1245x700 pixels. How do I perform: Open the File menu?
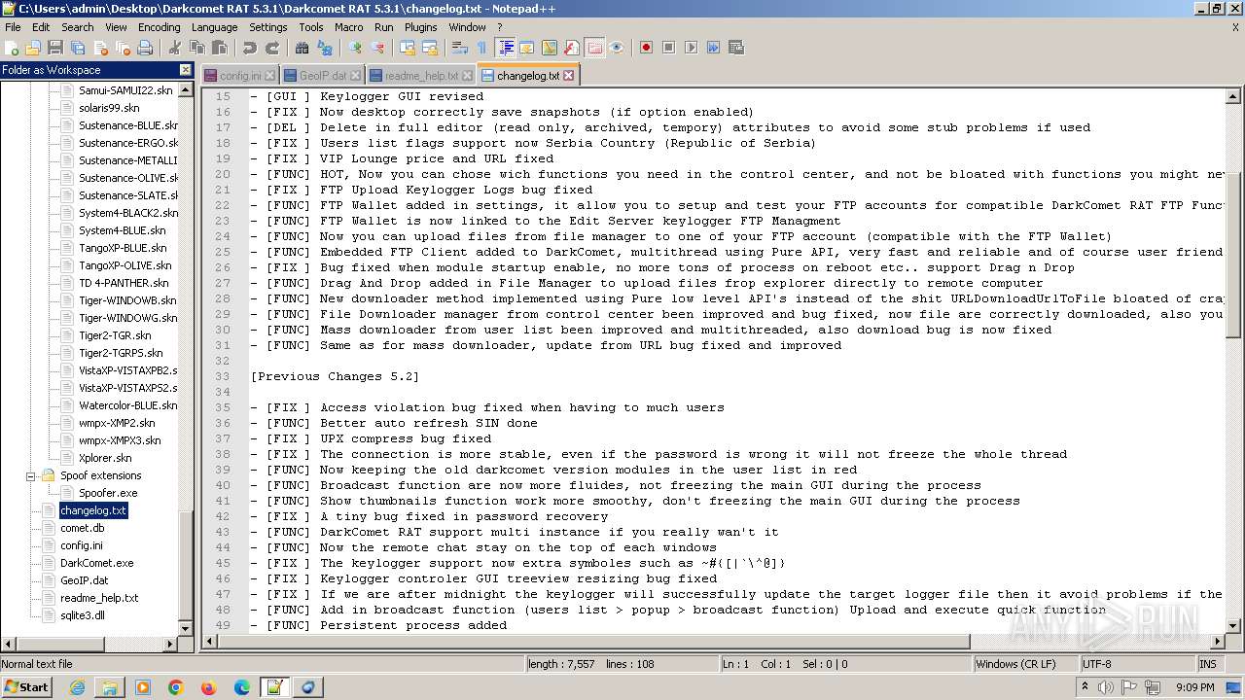(13, 27)
